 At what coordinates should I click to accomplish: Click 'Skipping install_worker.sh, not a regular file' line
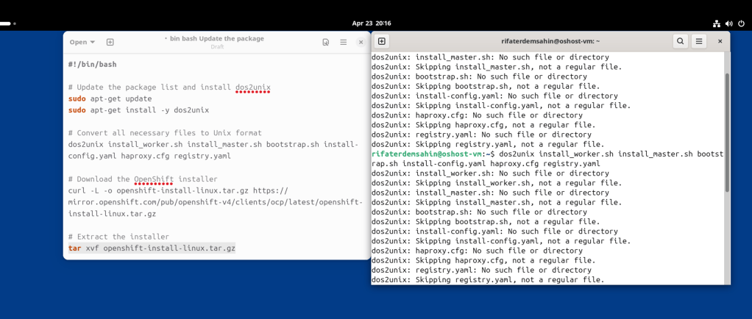pyautogui.click(x=497, y=183)
